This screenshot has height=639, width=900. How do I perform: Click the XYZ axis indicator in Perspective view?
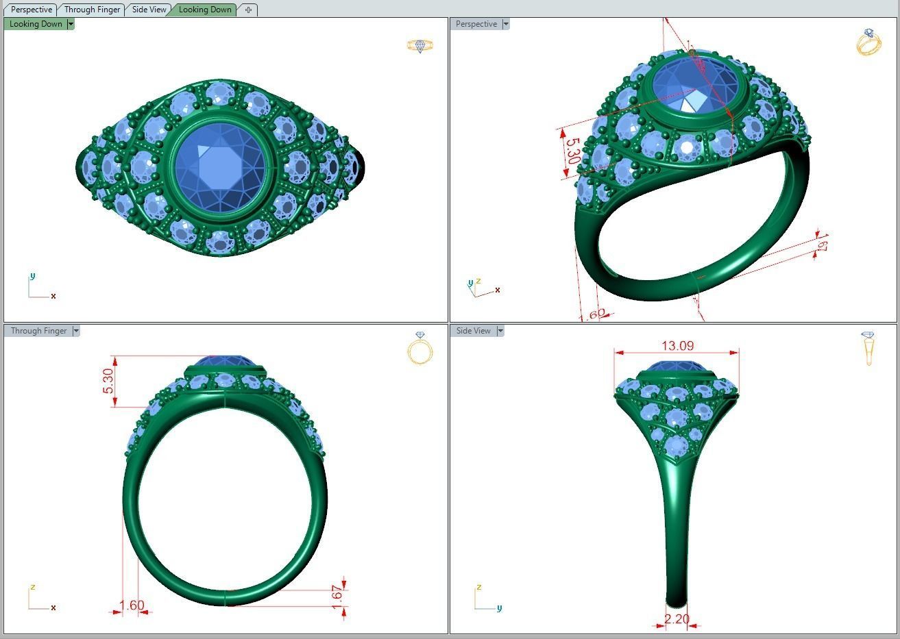[x=484, y=288]
